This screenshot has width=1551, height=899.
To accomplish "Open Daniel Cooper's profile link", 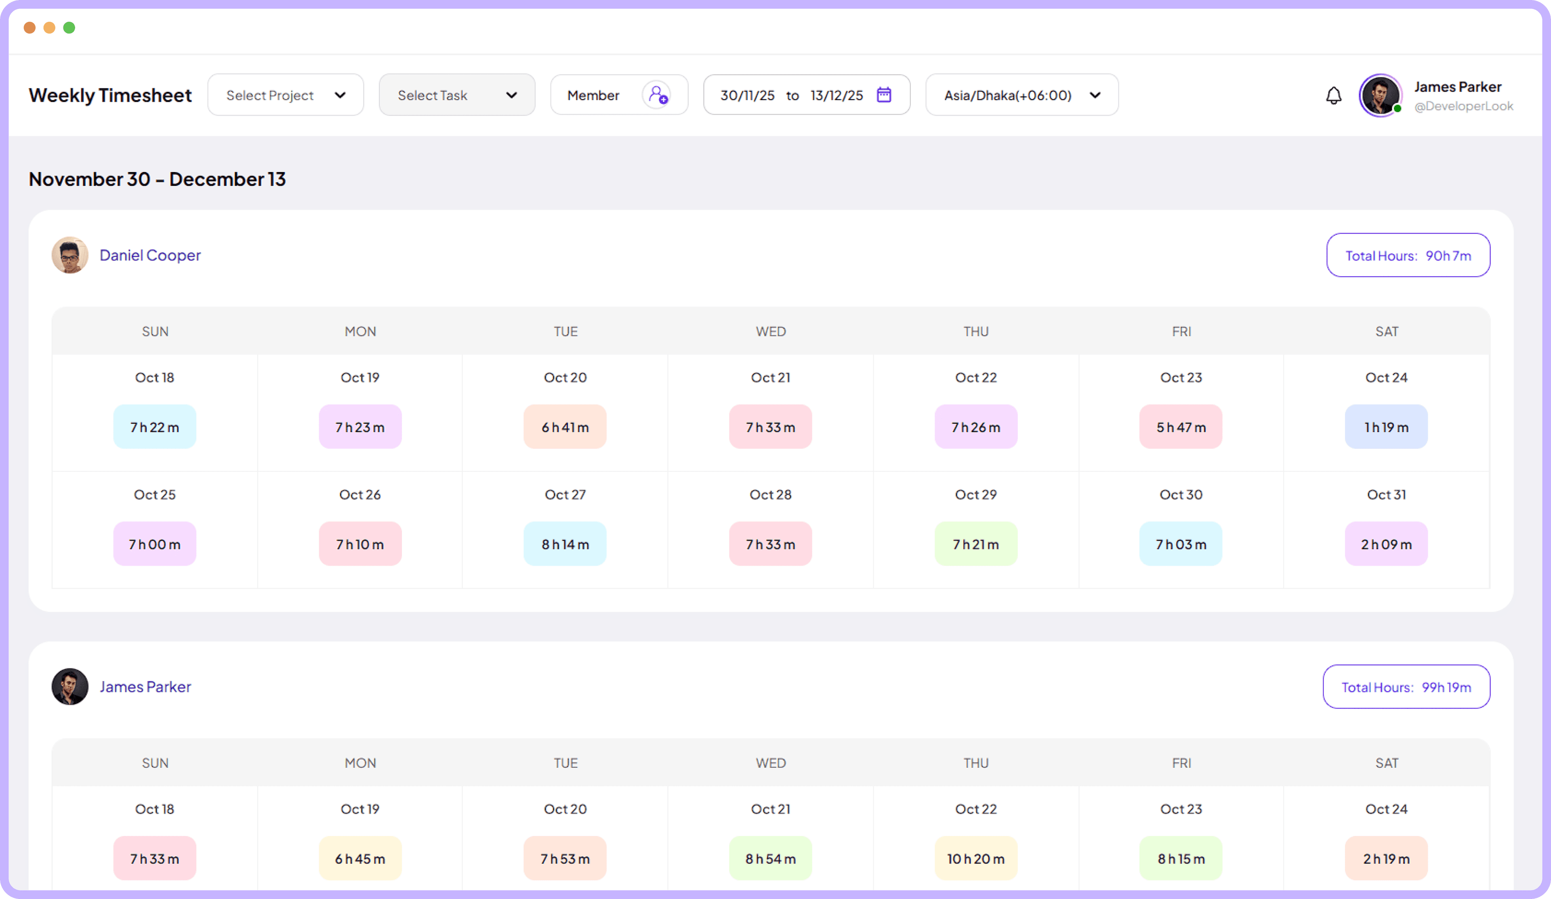I will tap(149, 255).
